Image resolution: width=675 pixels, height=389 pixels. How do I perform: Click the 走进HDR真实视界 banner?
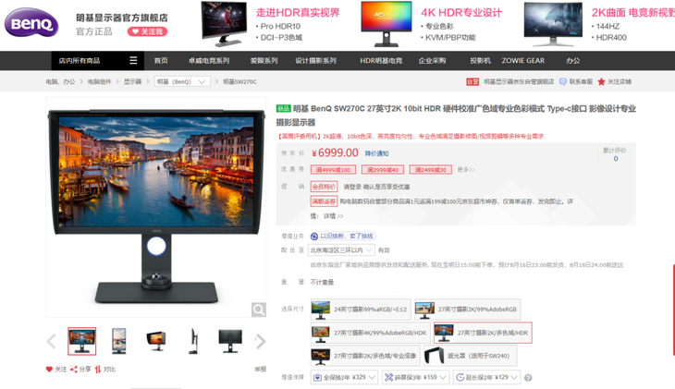tap(270, 24)
